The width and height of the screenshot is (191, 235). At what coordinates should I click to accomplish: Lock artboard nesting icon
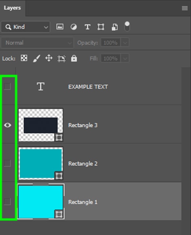pos(61,59)
